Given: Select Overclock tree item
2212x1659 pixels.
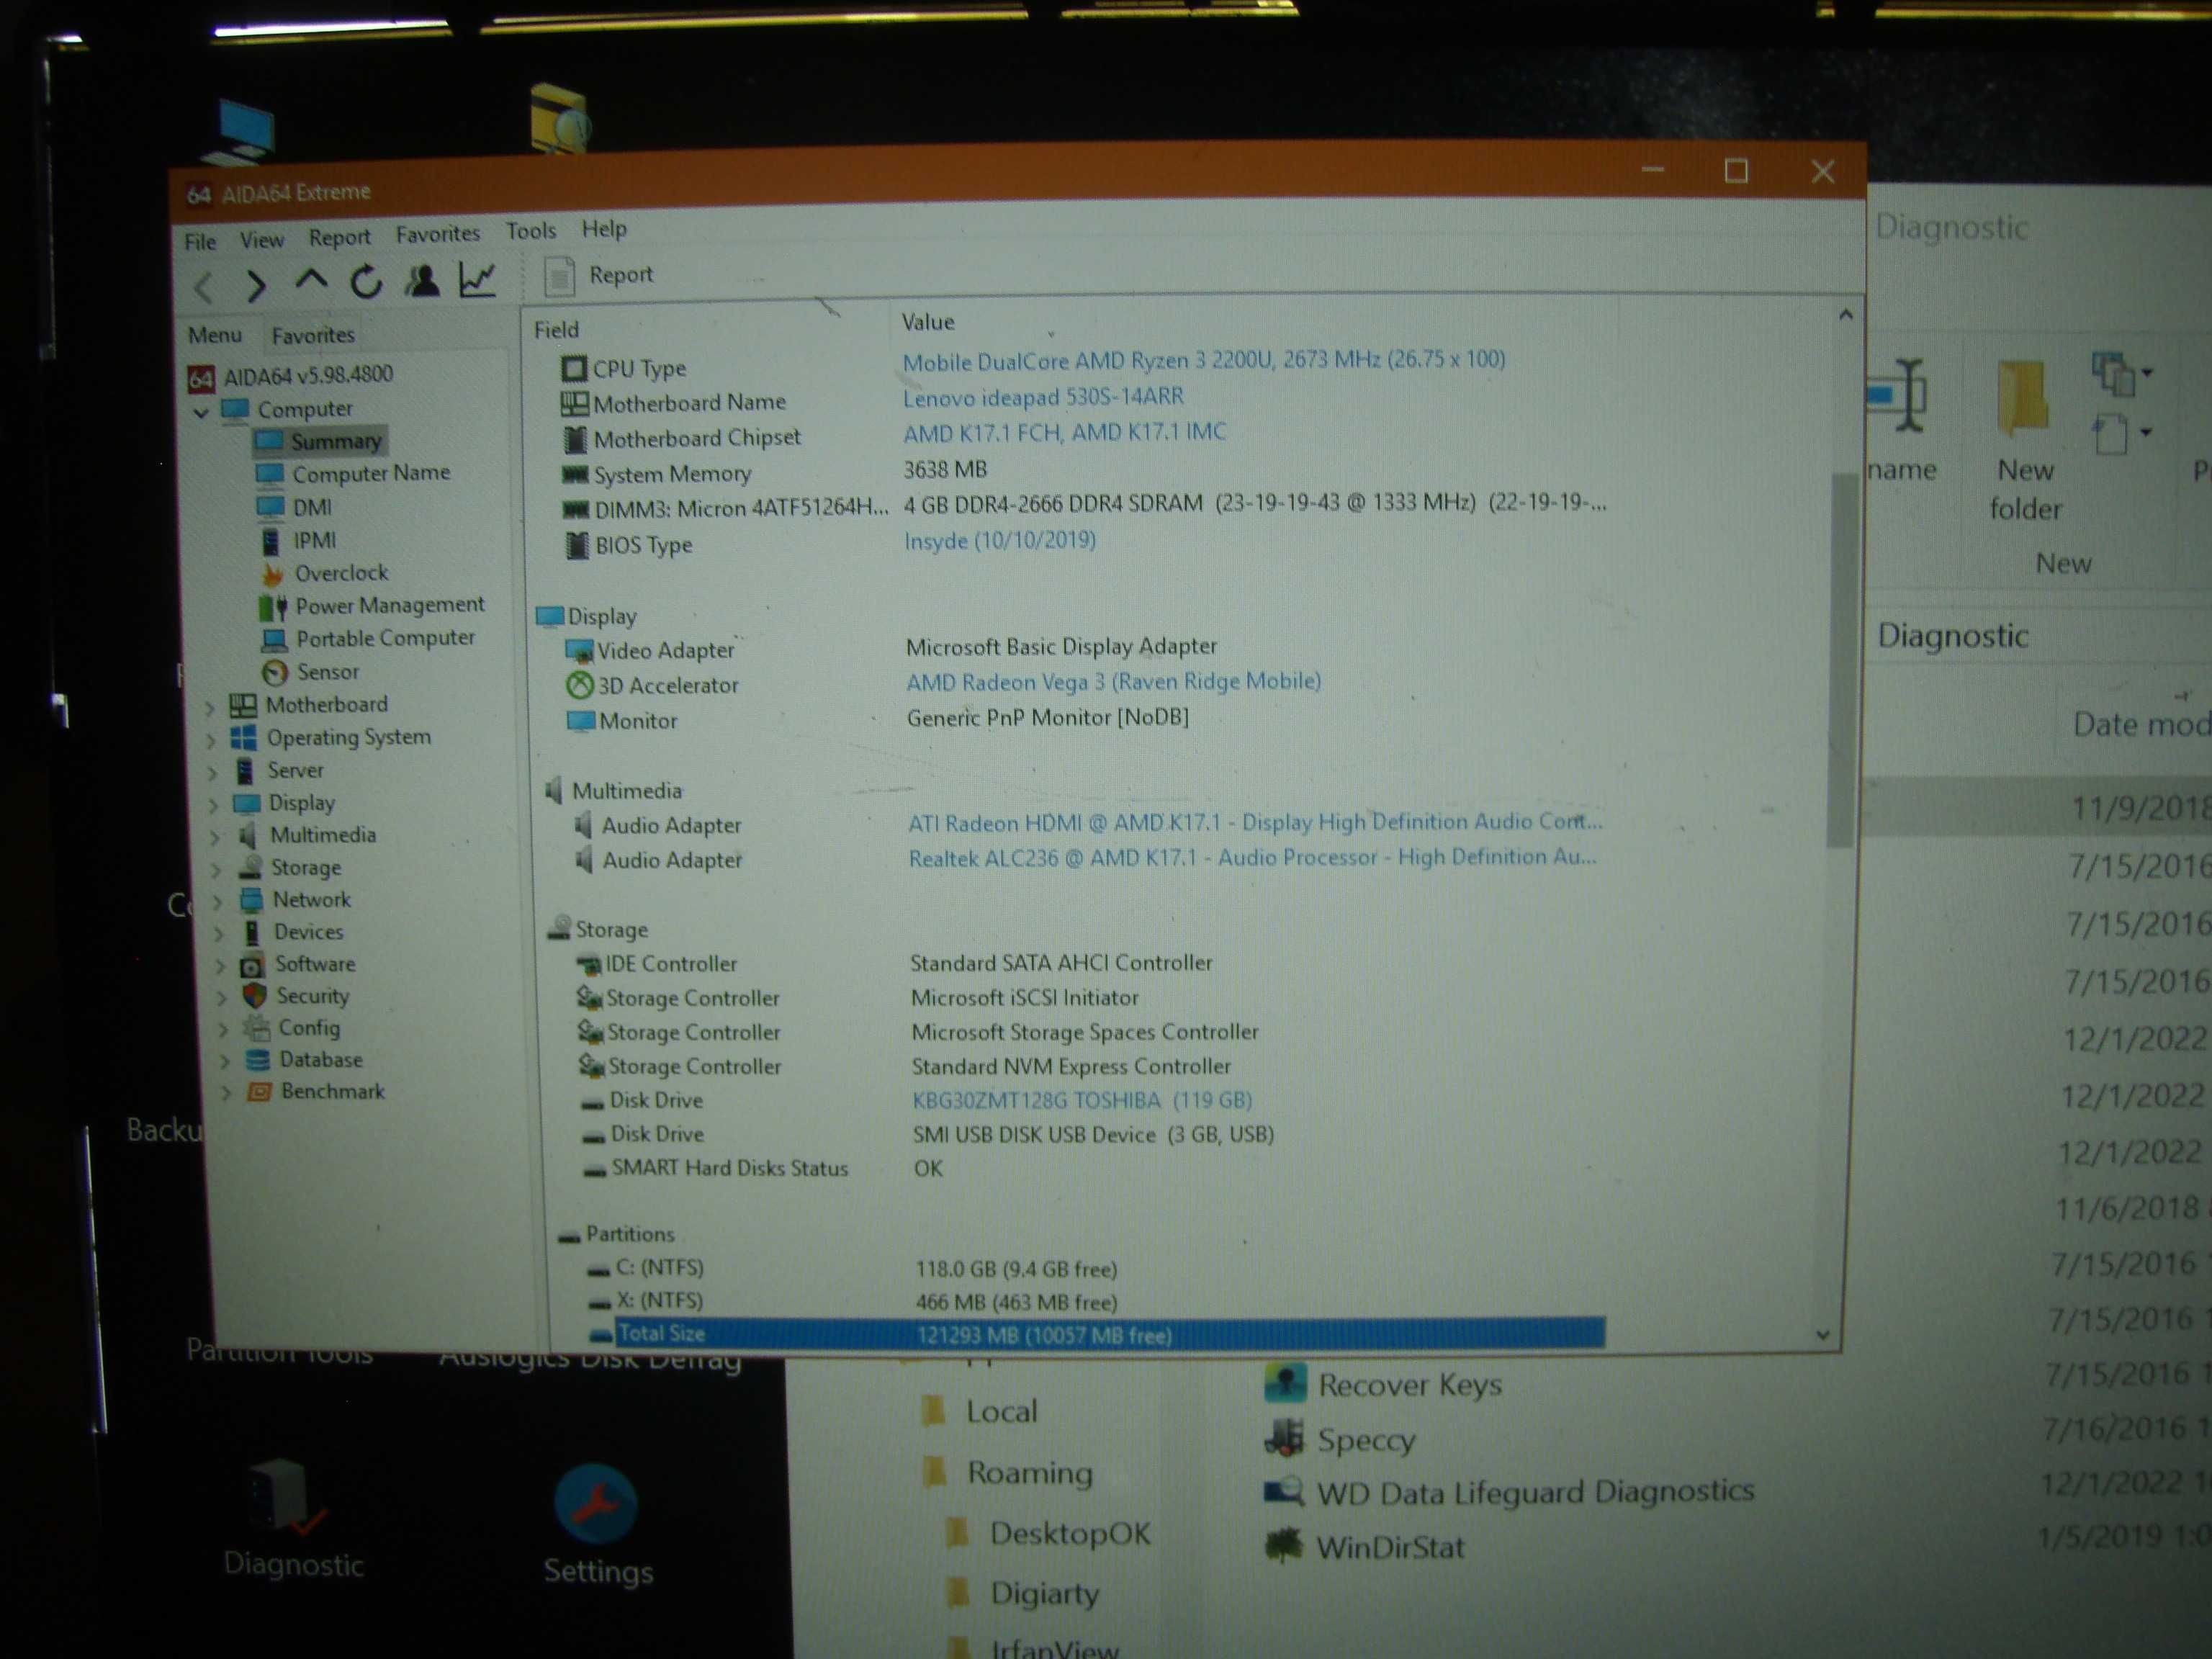Looking at the screenshot, I should click(324, 573).
